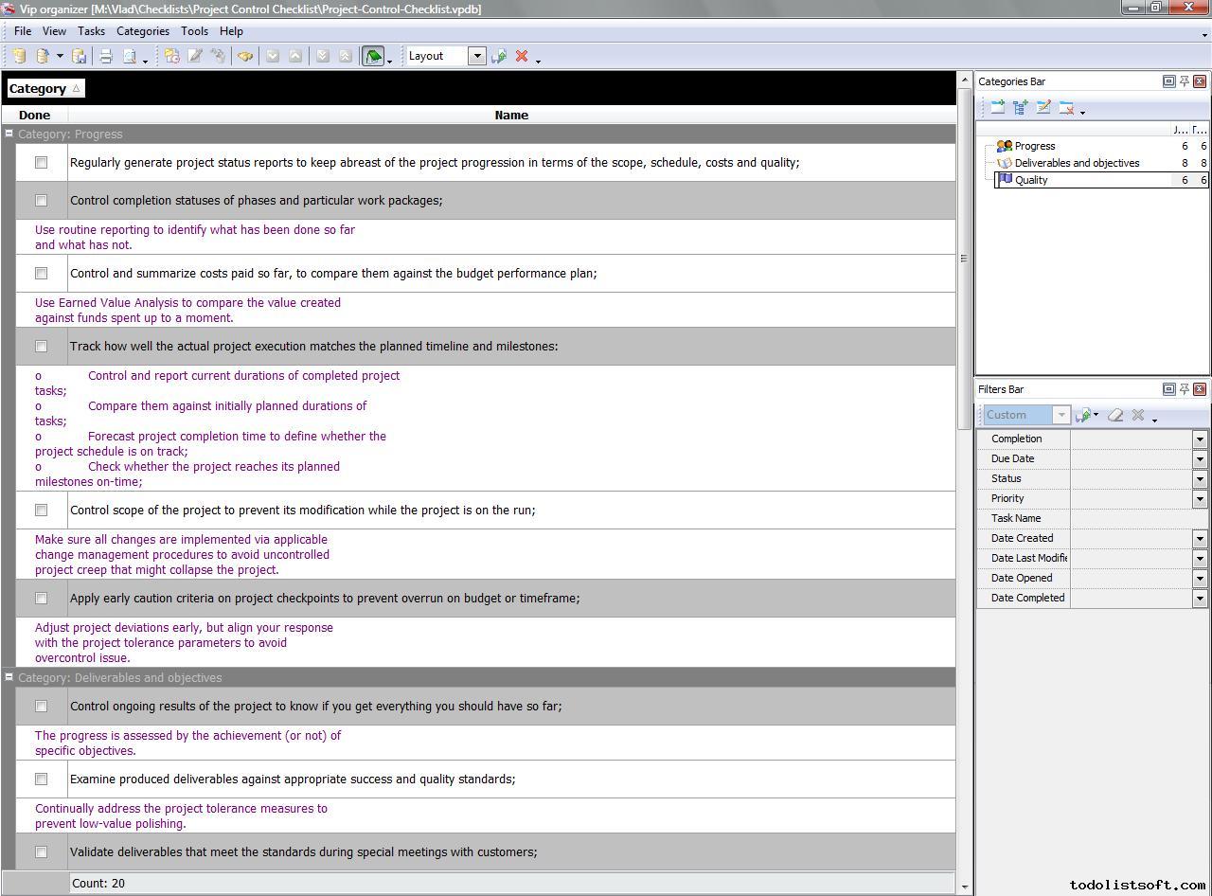Mark 'Control scope of the project' as done
1212x896 pixels.
point(41,511)
